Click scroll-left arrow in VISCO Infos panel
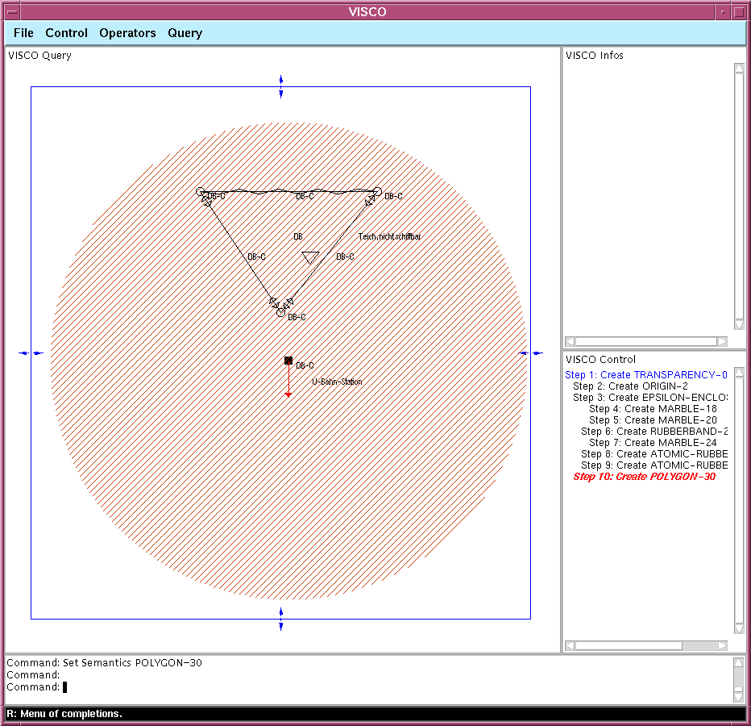751x726 pixels. point(570,341)
